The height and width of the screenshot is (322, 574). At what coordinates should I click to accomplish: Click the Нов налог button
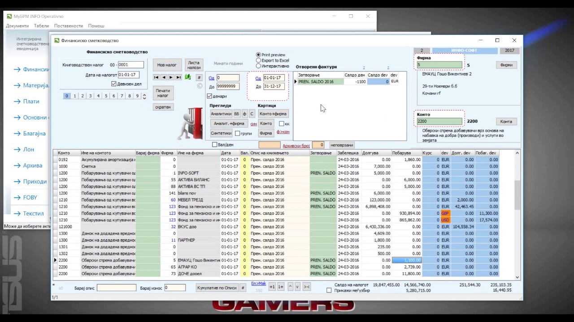pyautogui.click(x=167, y=65)
